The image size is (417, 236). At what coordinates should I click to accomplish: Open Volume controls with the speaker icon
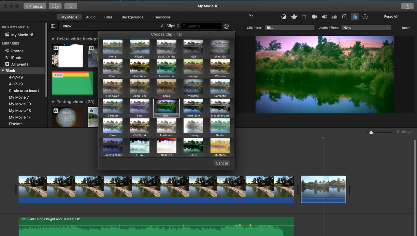[324, 16]
